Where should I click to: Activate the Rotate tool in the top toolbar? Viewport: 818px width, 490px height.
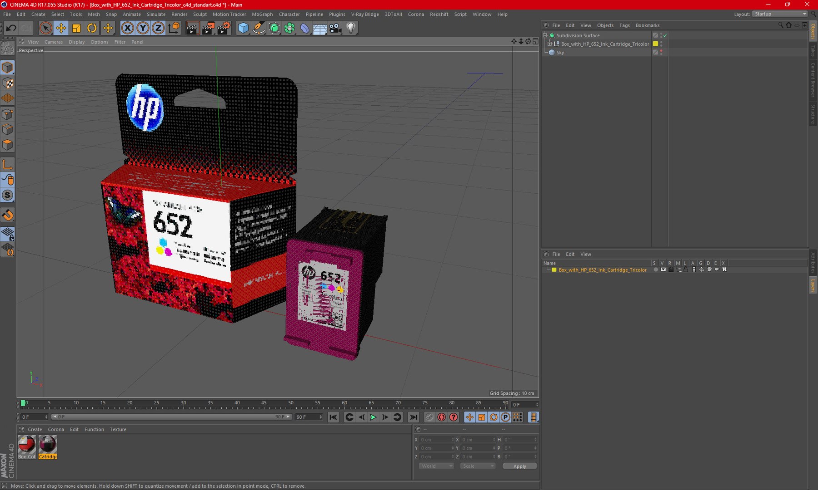[92, 28]
